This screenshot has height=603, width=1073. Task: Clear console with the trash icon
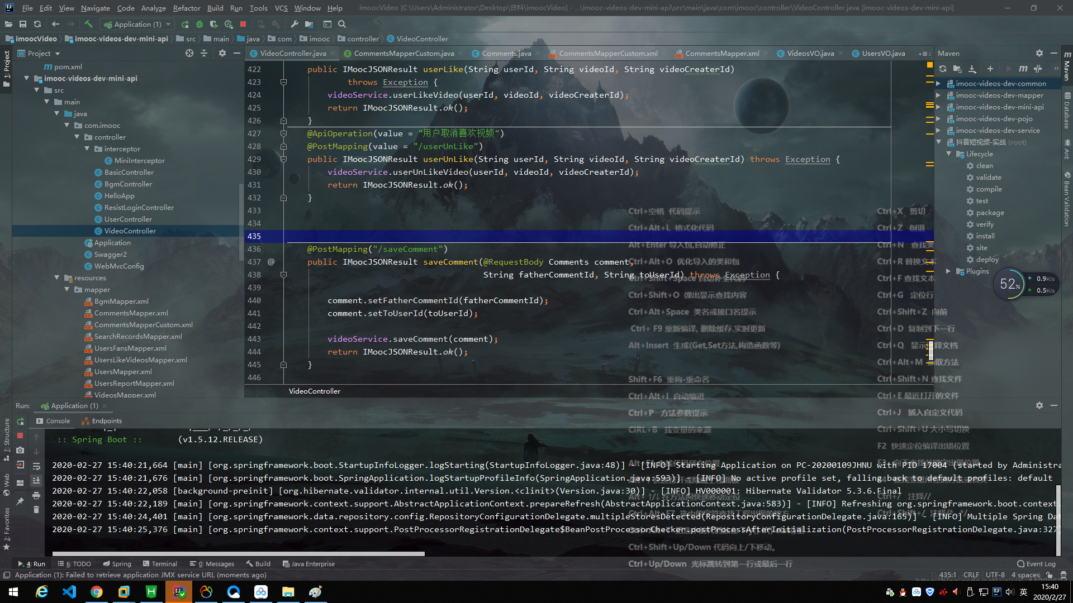[x=36, y=509]
